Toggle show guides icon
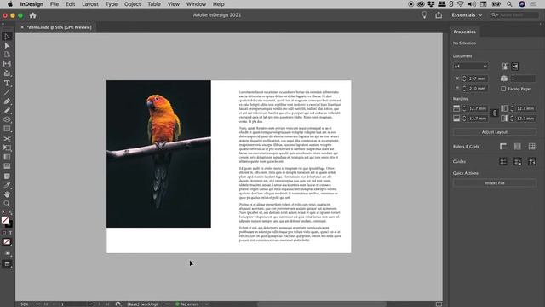The height and width of the screenshot is (307, 545). tap(503, 161)
